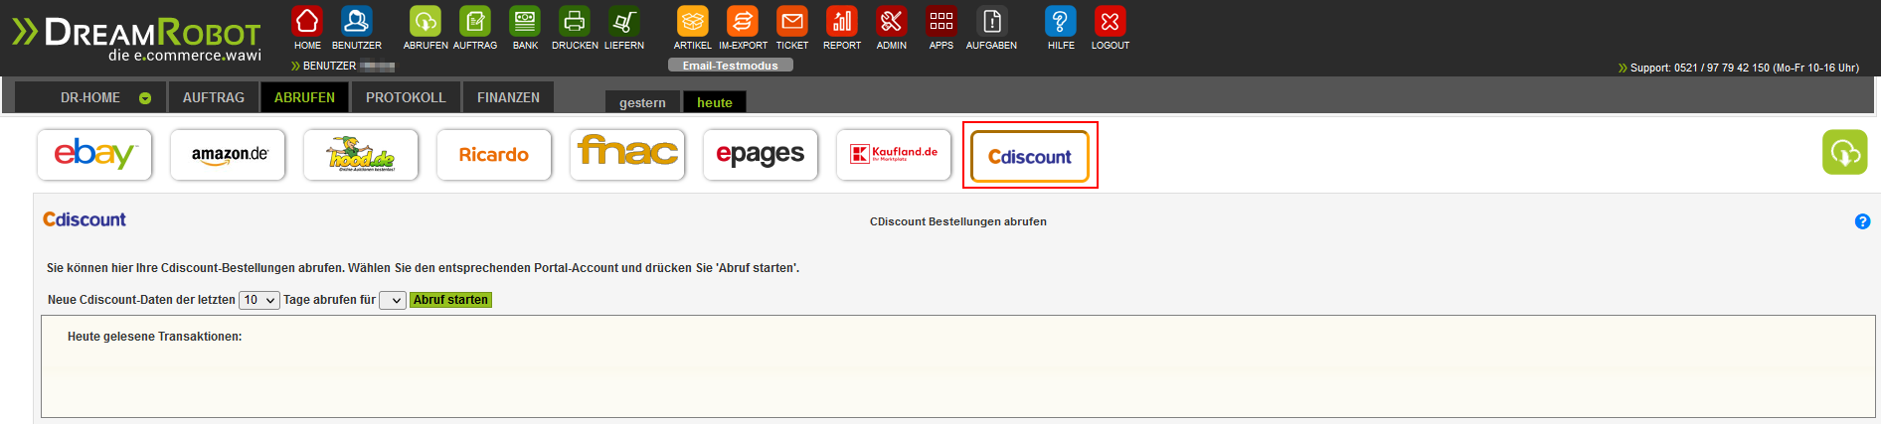Open the ADMIN tools icon
Screen dimensions: 1881x424
coord(892,21)
